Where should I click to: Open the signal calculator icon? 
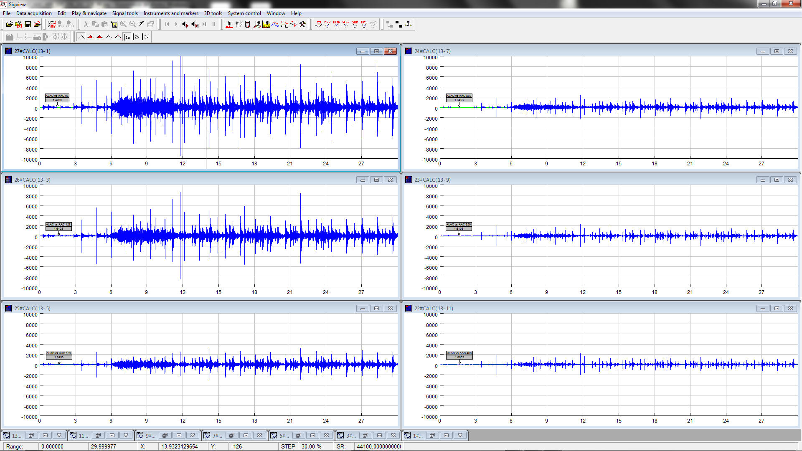click(x=247, y=24)
